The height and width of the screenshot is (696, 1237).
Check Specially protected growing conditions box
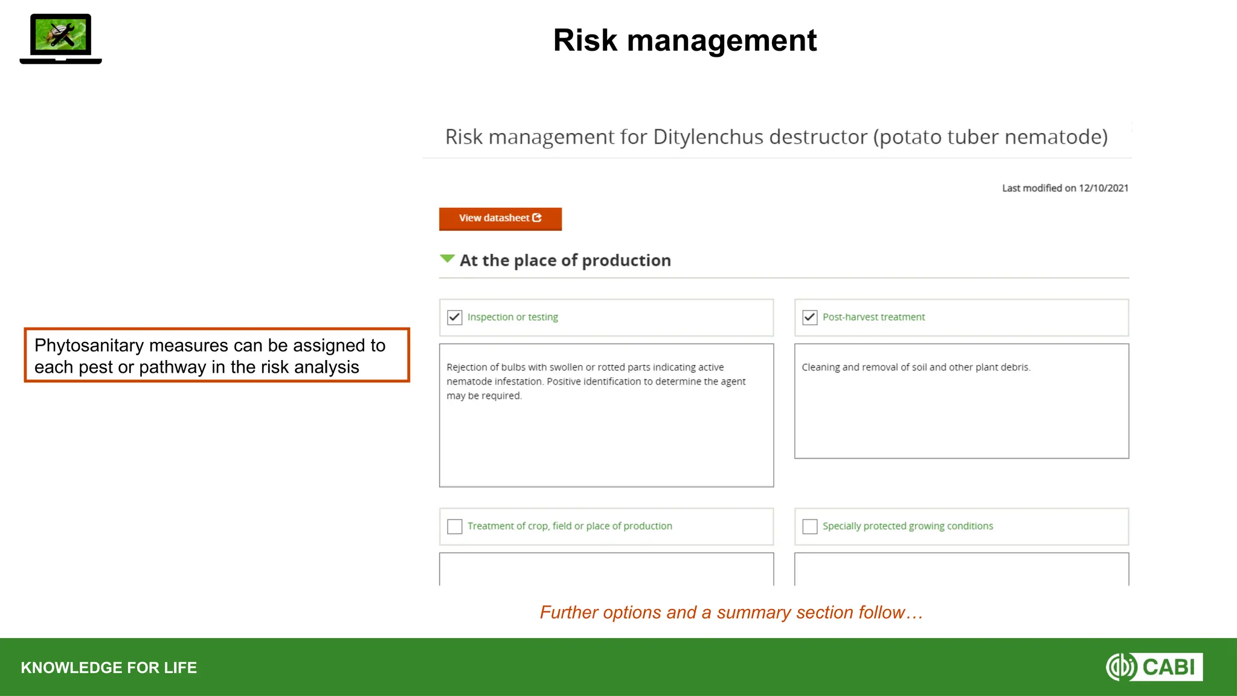(x=810, y=526)
